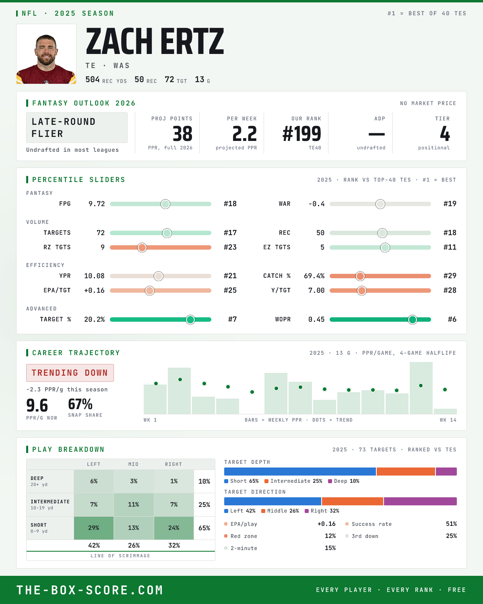483x604 pixels.
Task: Click the EPA/play legend marker
Action: [x=226, y=524]
